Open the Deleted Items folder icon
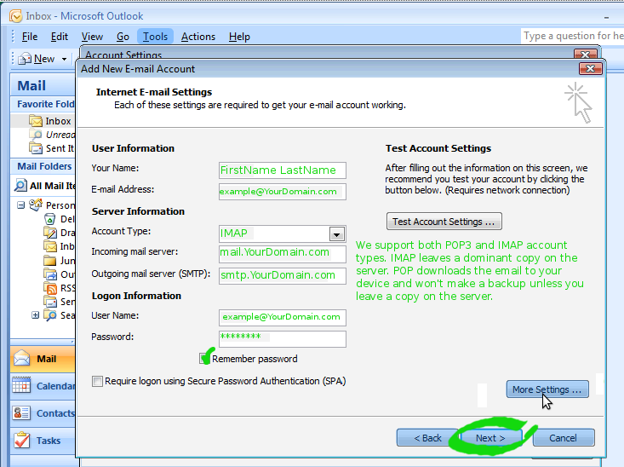The height and width of the screenshot is (467, 624). pyautogui.click(x=49, y=219)
